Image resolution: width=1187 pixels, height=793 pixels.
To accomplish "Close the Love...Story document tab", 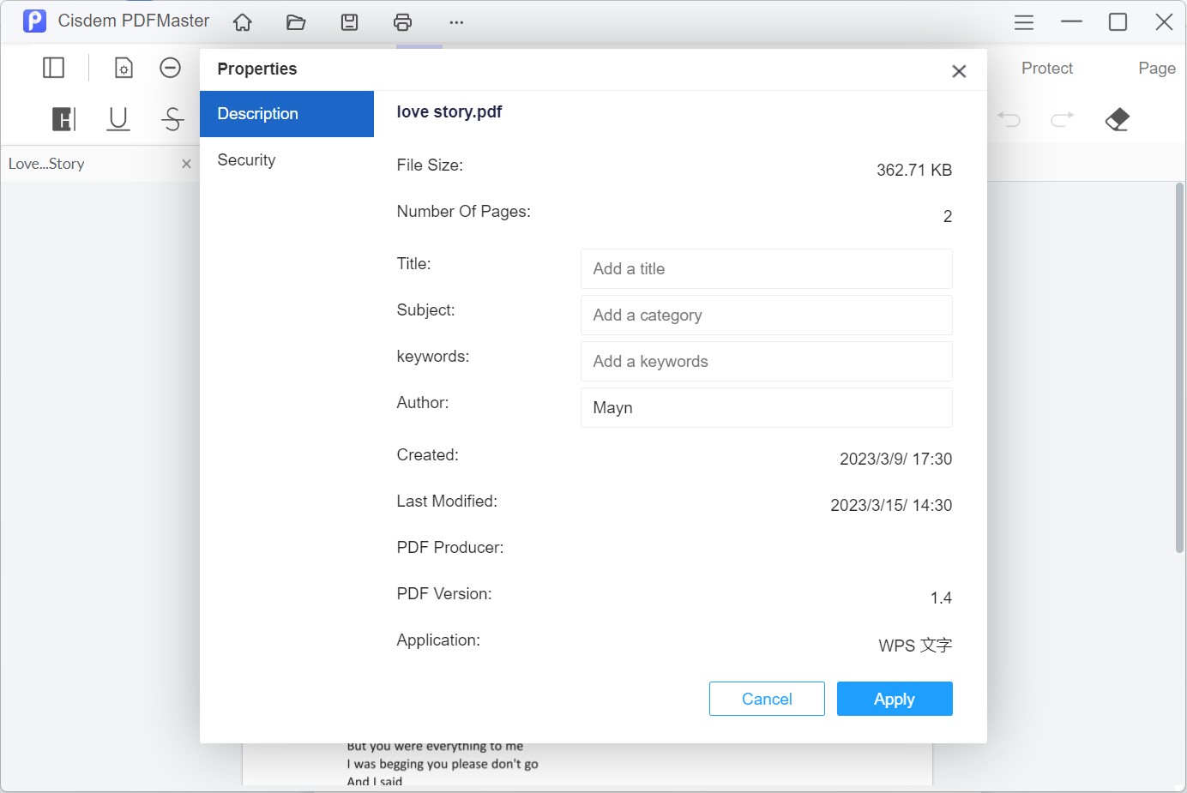I will coord(186,164).
